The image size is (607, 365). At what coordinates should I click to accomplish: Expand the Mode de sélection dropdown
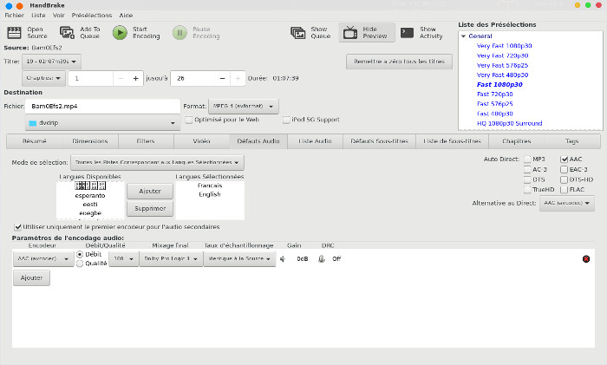click(x=158, y=162)
